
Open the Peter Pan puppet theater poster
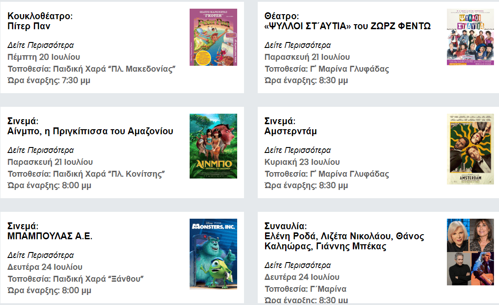(x=213, y=37)
